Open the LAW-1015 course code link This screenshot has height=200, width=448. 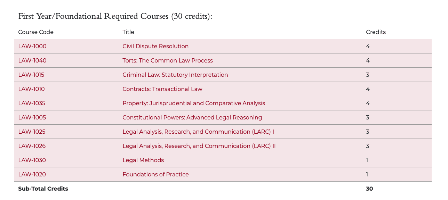[x=31, y=75]
